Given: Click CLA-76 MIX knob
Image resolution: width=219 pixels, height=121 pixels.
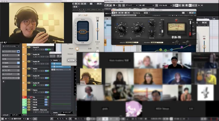Looking at the screenshot, I should click(177, 42).
